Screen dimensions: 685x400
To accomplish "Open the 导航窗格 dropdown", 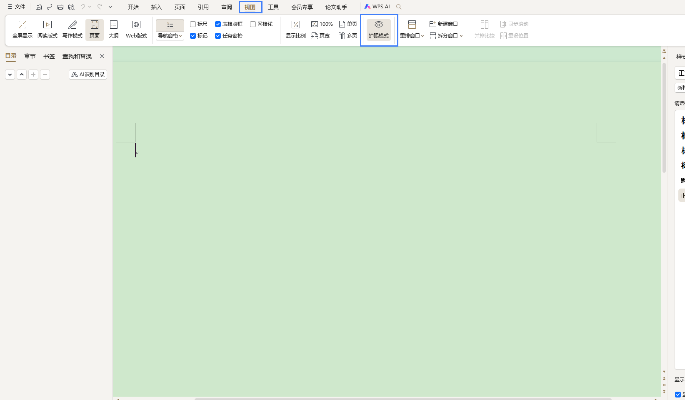I will (170, 36).
